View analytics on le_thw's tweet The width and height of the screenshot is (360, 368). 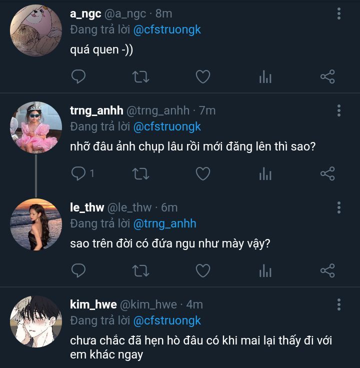265,270
